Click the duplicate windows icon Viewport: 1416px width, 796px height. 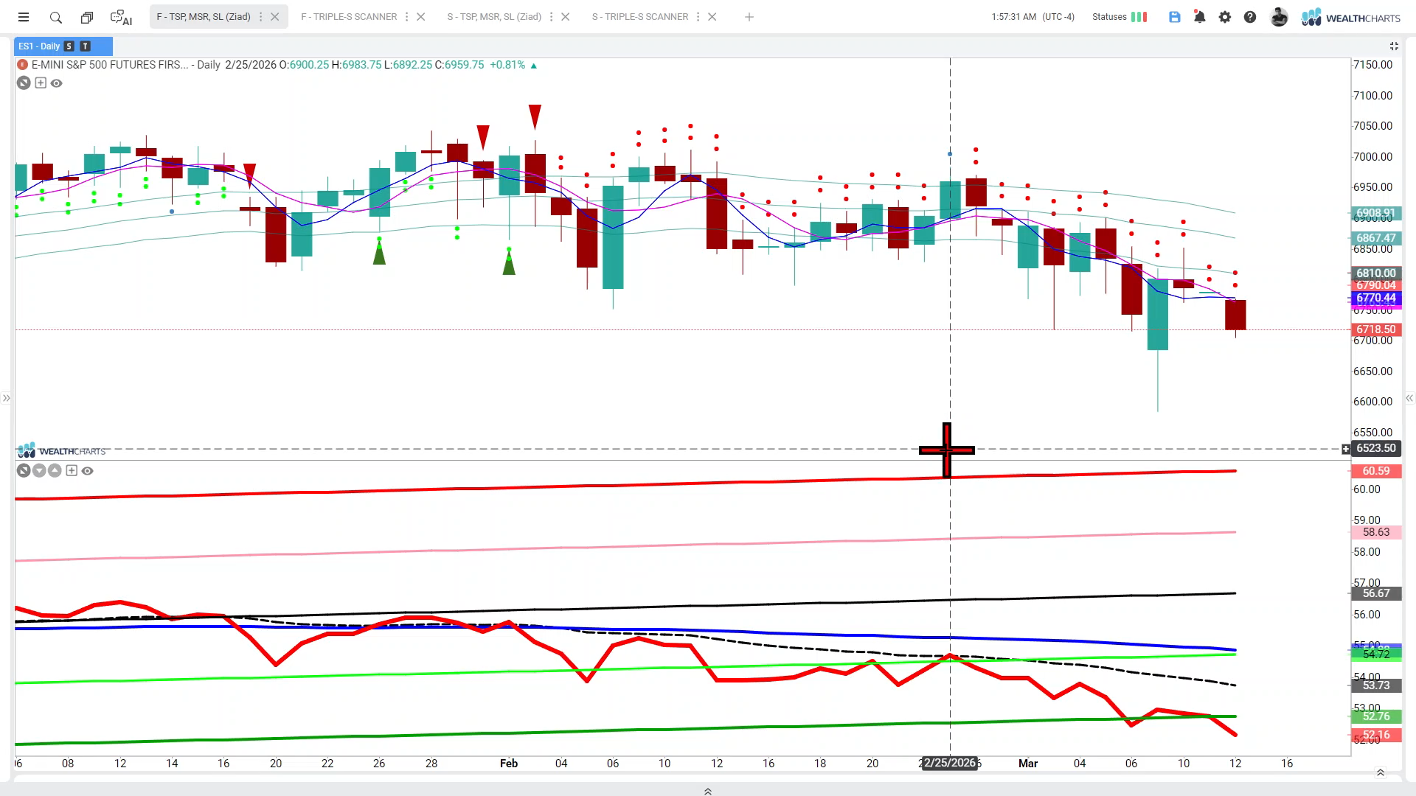tap(87, 17)
